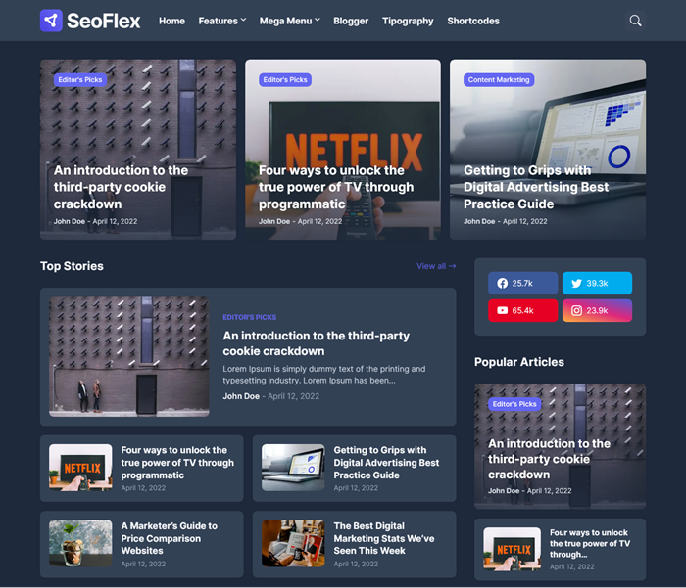
Task: Click EDITOR'S PICKS label in Top Stories
Action: [x=249, y=317]
